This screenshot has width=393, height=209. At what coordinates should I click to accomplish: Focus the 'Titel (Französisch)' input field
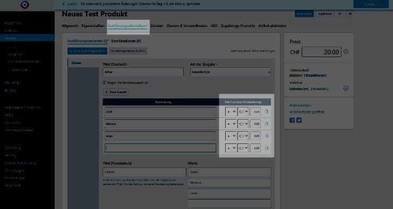(144, 172)
